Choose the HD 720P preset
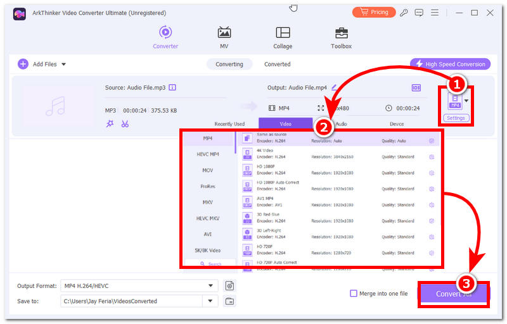 338,250
